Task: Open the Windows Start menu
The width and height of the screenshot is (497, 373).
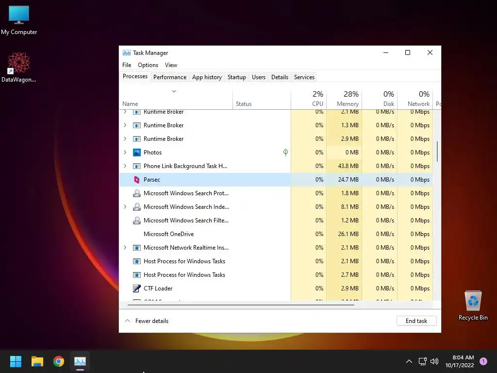Action: [16, 361]
